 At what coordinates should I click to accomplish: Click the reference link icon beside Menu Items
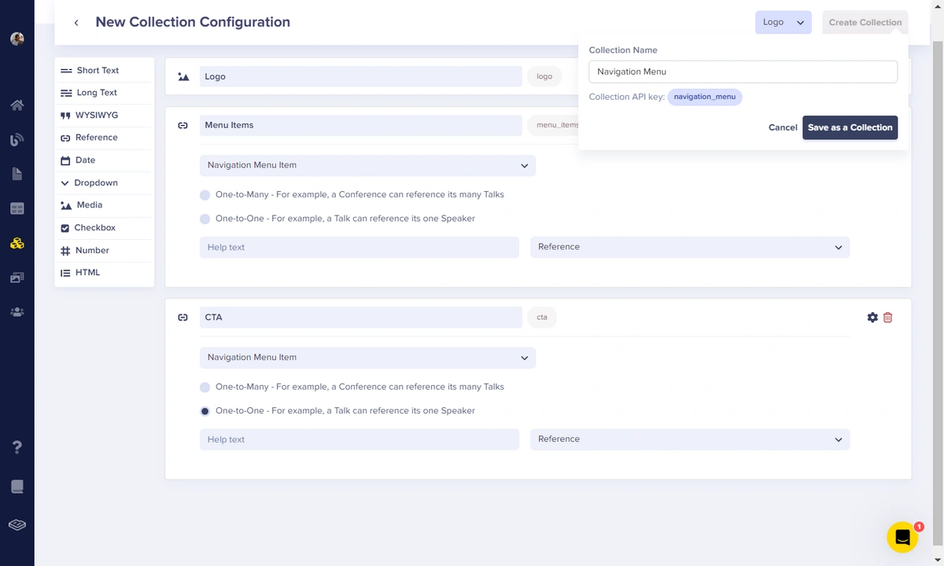click(183, 125)
